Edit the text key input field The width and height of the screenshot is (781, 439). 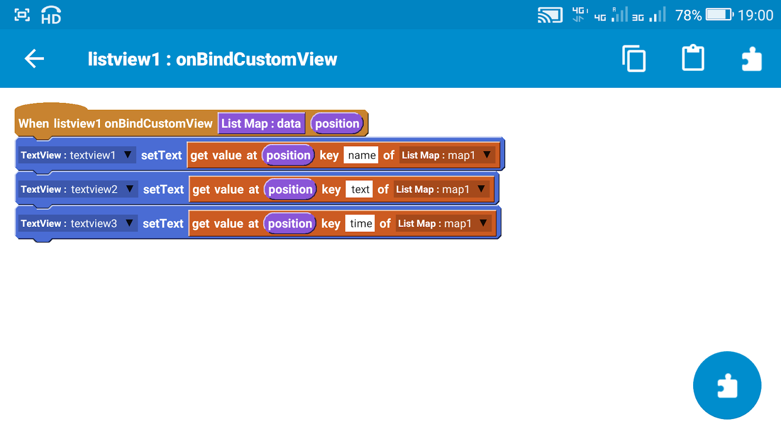point(359,189)
